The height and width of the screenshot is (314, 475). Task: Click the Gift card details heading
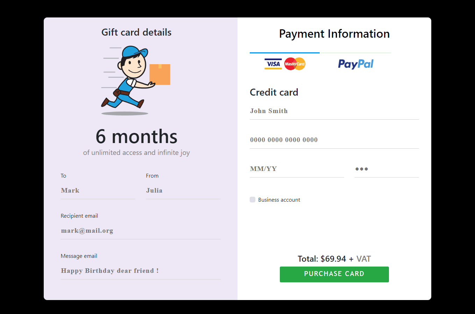tap(136, 32)
